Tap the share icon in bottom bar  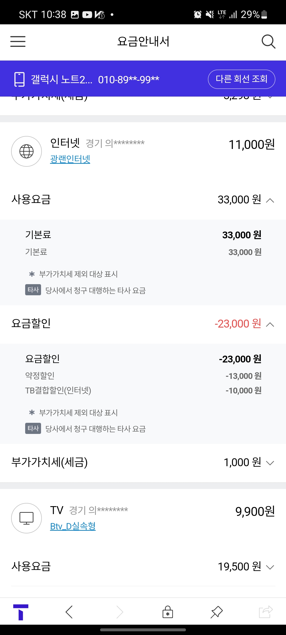pyautogui.click(x=266, y=612)
